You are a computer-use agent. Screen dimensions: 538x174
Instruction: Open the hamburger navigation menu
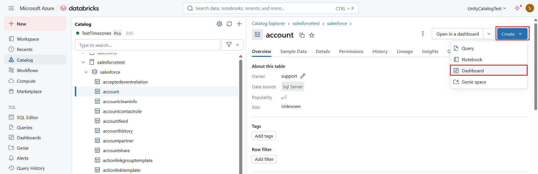pos(11,8)
